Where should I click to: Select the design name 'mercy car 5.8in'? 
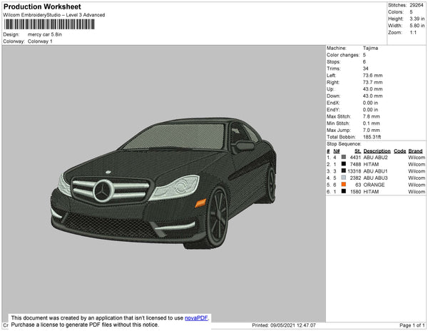[x=45, y=35]
